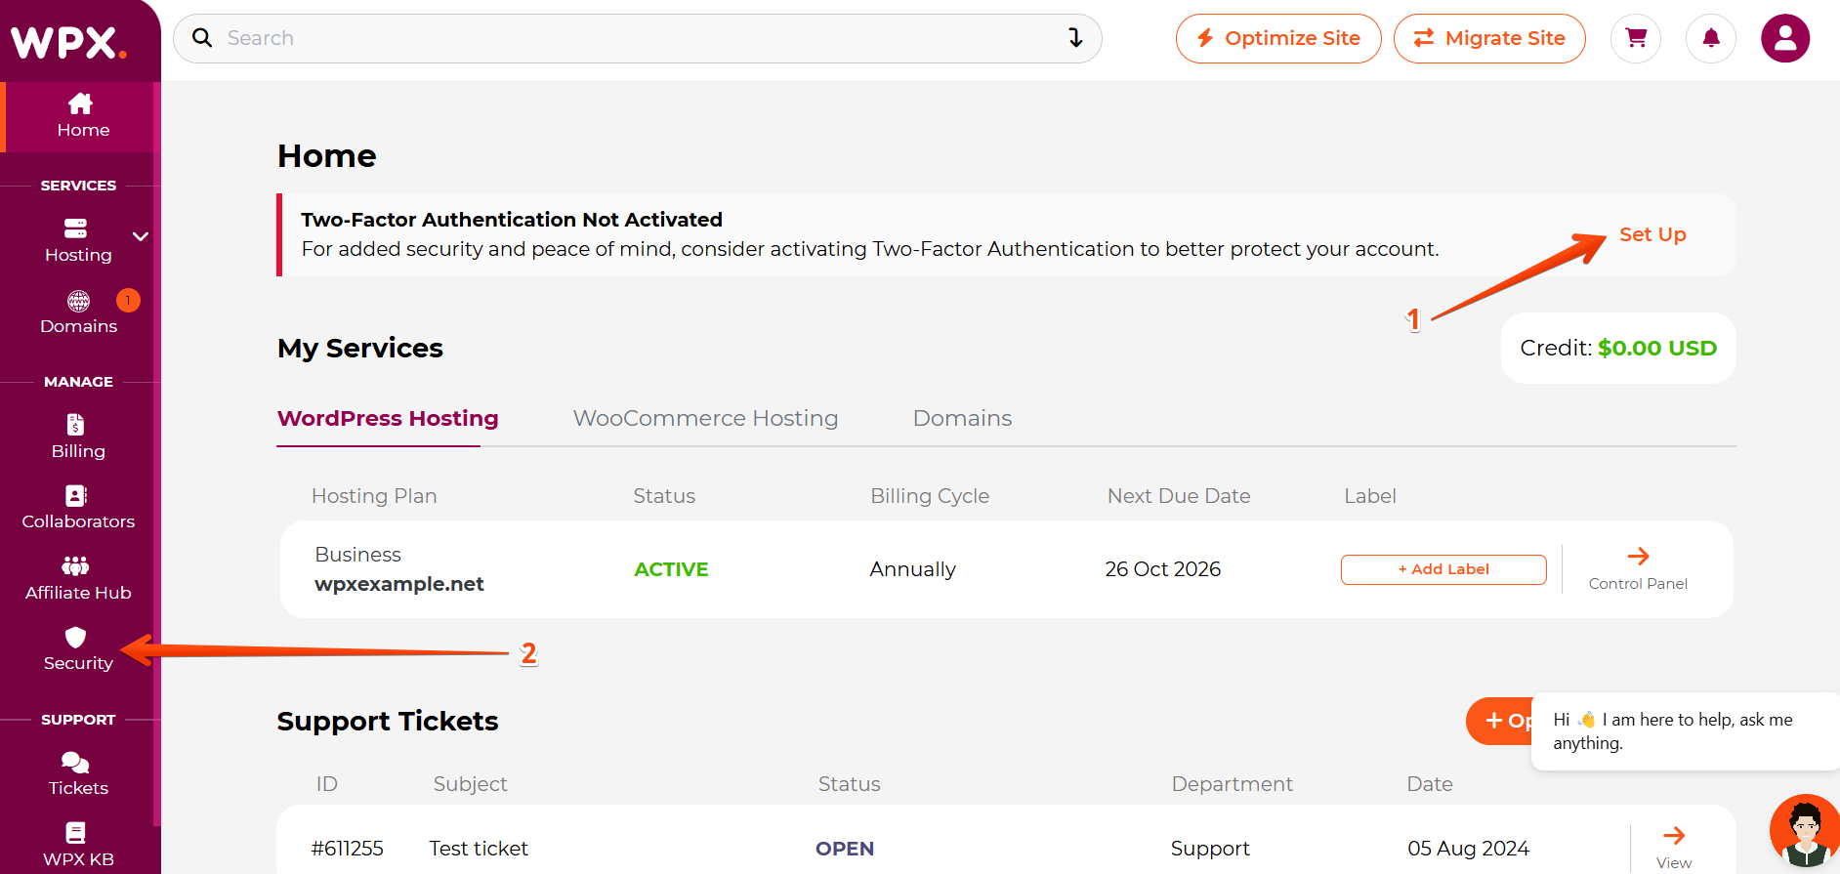Screen dimensions: 1840x874
Task: Click the WPX logo
Action: tap(68, 42)
